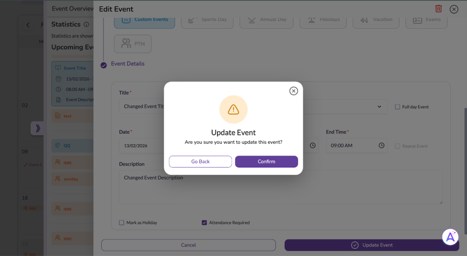Choose the Holidays event type
This screenshot has width=467, height=256.
322,20
